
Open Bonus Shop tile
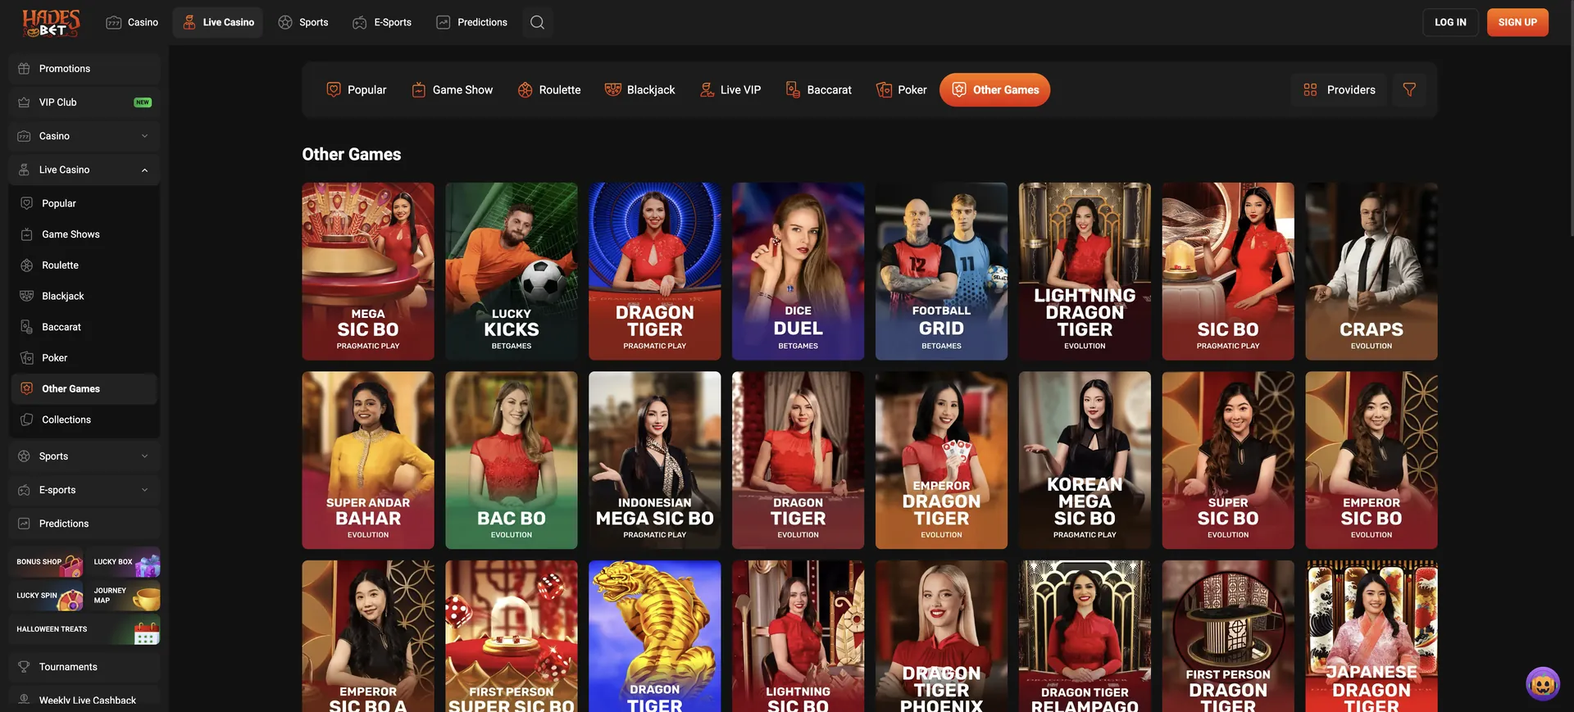pos(46,562)
